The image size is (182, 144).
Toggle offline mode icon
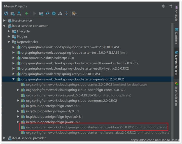click(x=47, y=14)
